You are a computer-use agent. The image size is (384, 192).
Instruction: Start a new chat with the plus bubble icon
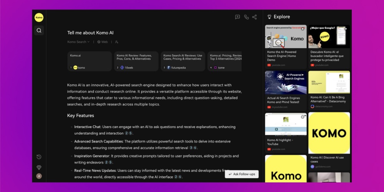238,17
